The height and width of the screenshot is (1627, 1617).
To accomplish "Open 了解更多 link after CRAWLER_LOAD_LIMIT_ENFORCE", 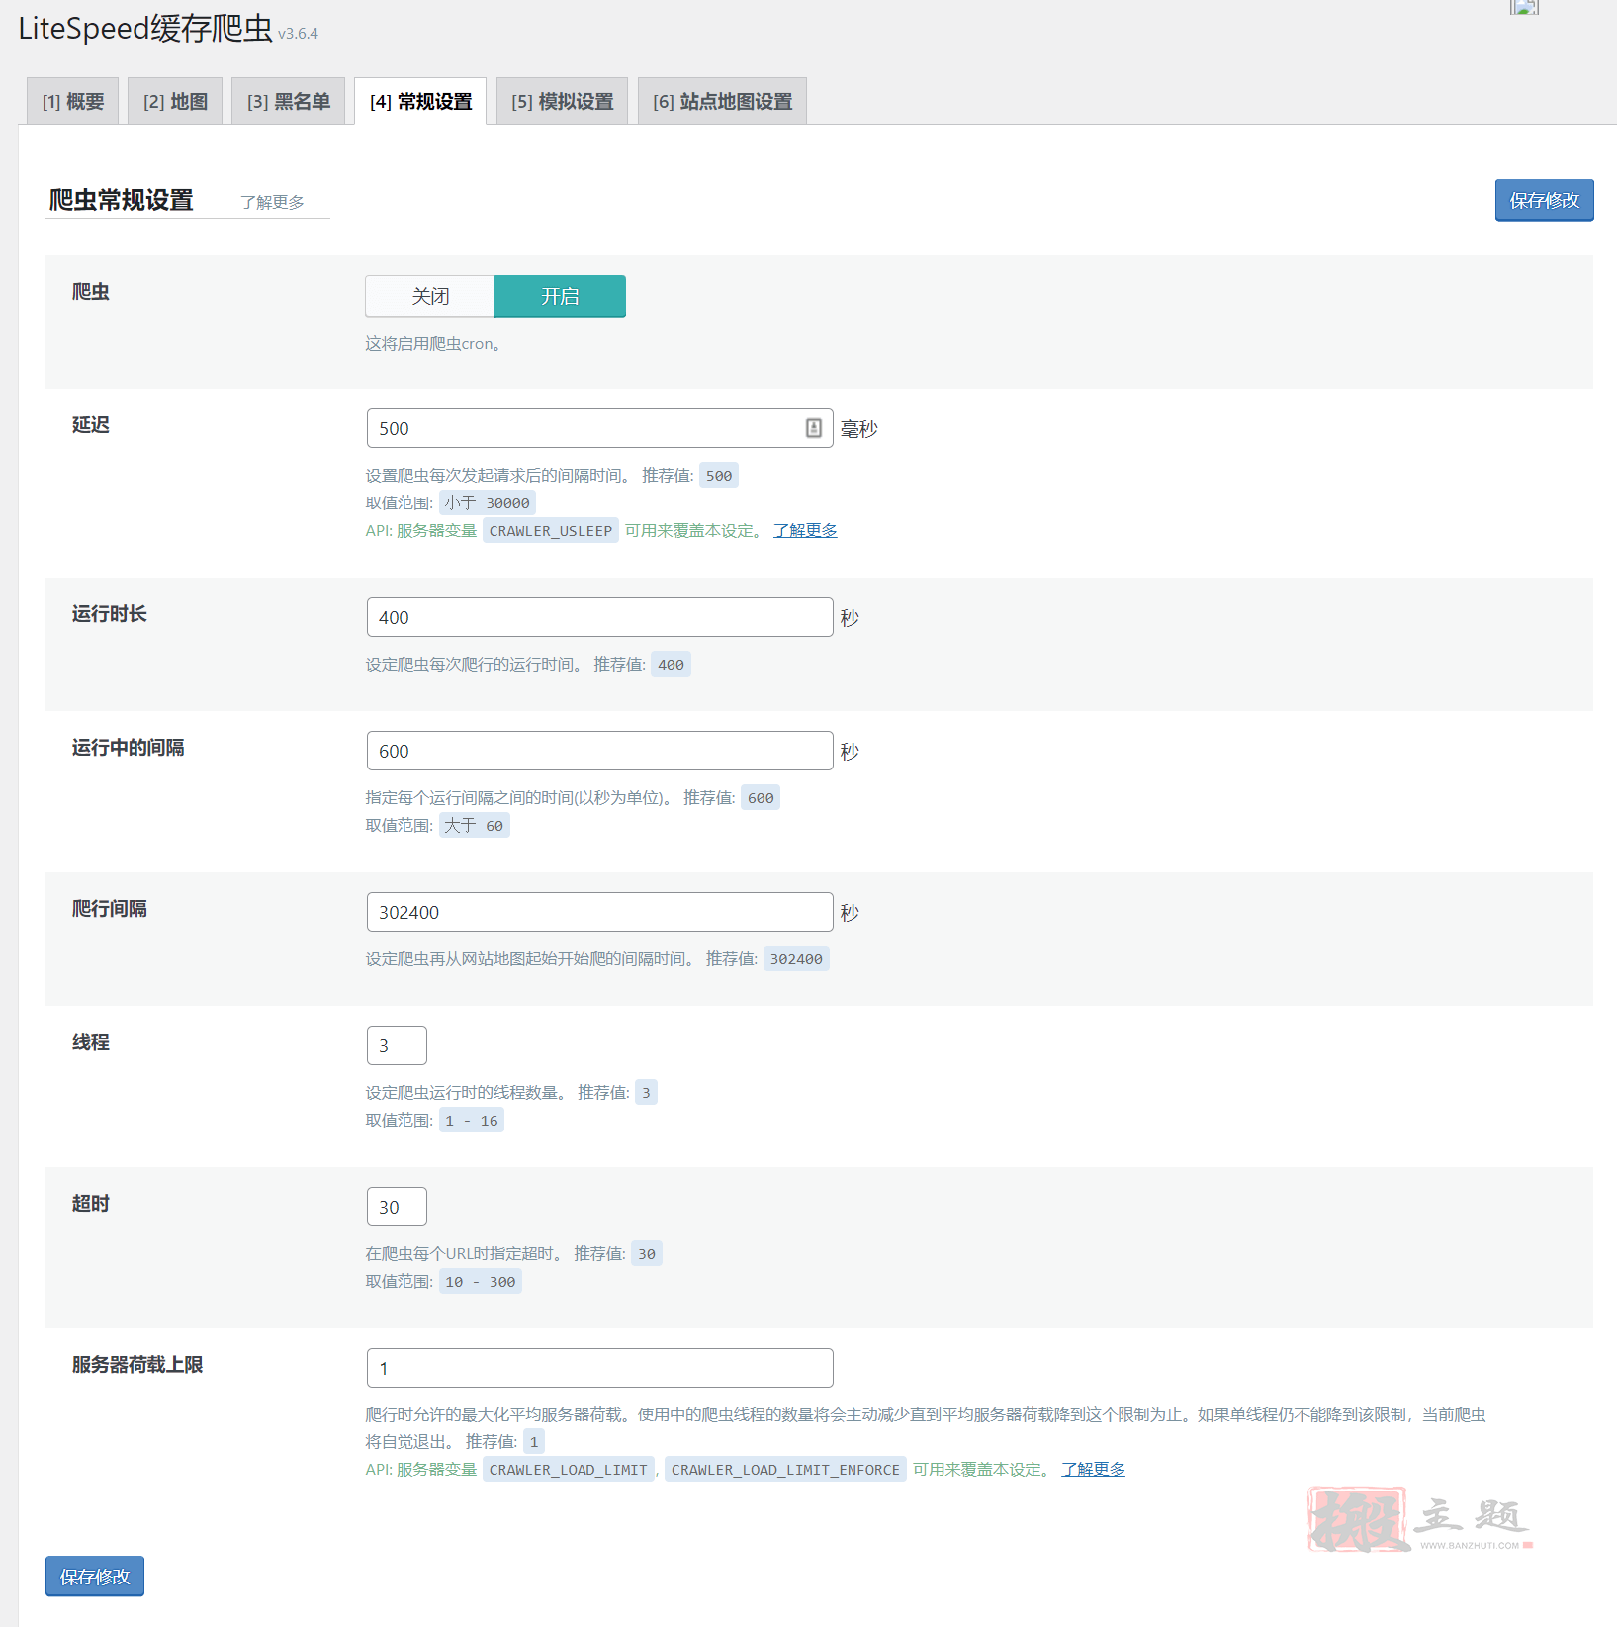I will click(x=1093, y=1469).
